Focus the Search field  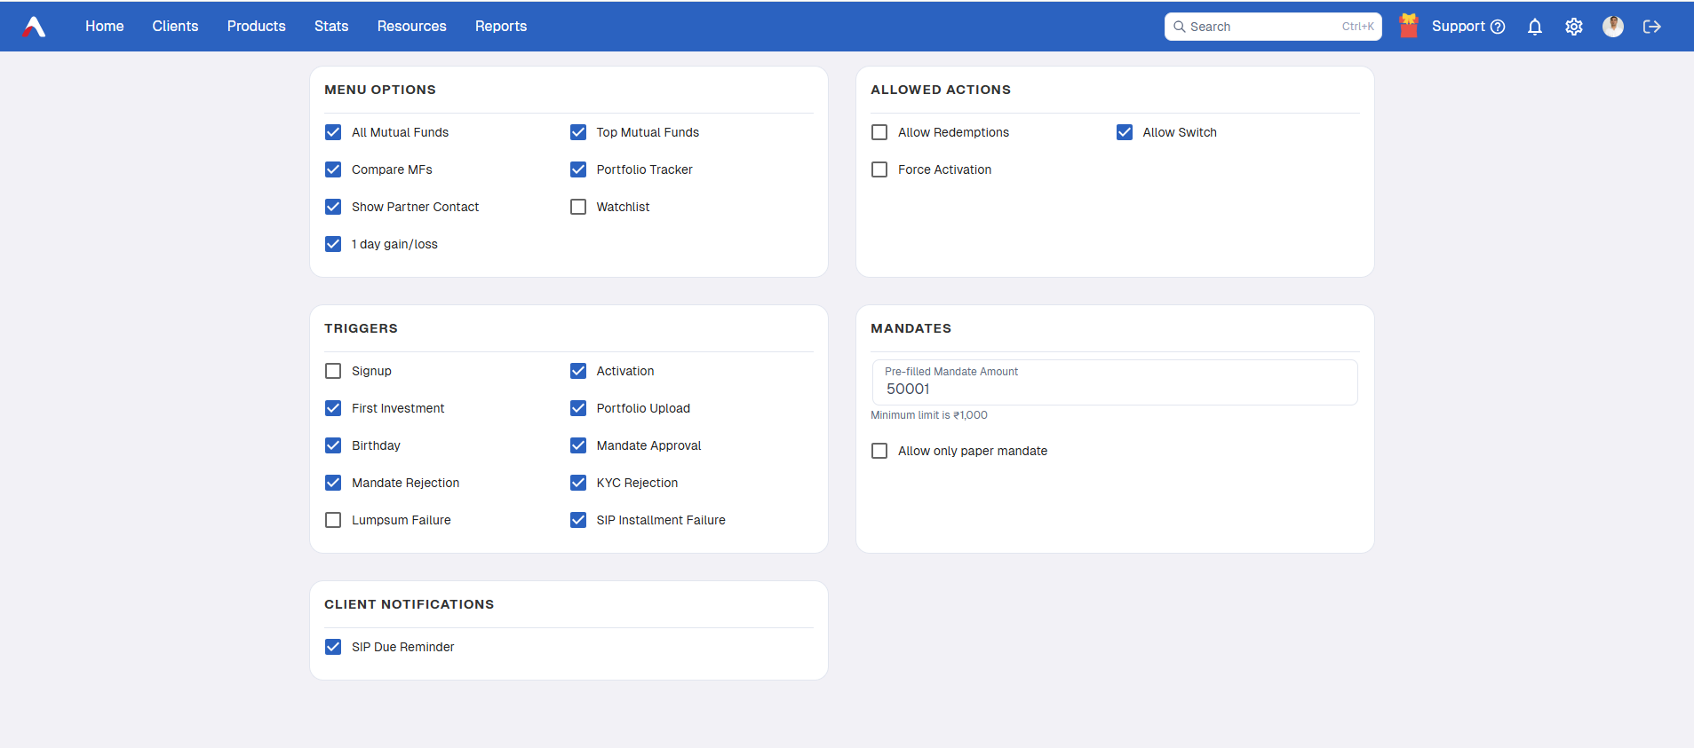pyautogui.click(x=1273, y=27)
